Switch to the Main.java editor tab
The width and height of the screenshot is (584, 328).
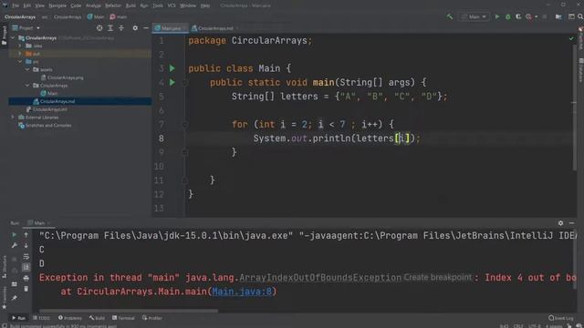(x=171, y=28)
